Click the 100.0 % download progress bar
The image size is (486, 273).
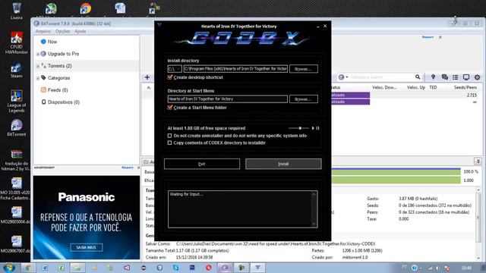click(x=396, y=171)
